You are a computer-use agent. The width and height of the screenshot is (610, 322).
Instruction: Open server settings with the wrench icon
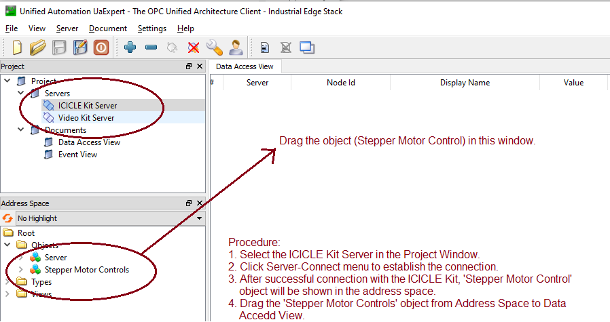215,47
